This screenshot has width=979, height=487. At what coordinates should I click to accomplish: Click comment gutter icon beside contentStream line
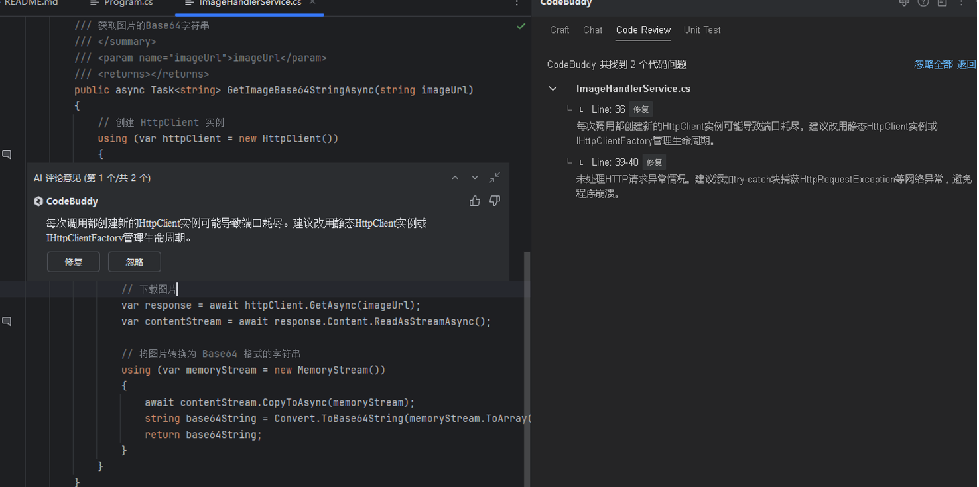7,321
